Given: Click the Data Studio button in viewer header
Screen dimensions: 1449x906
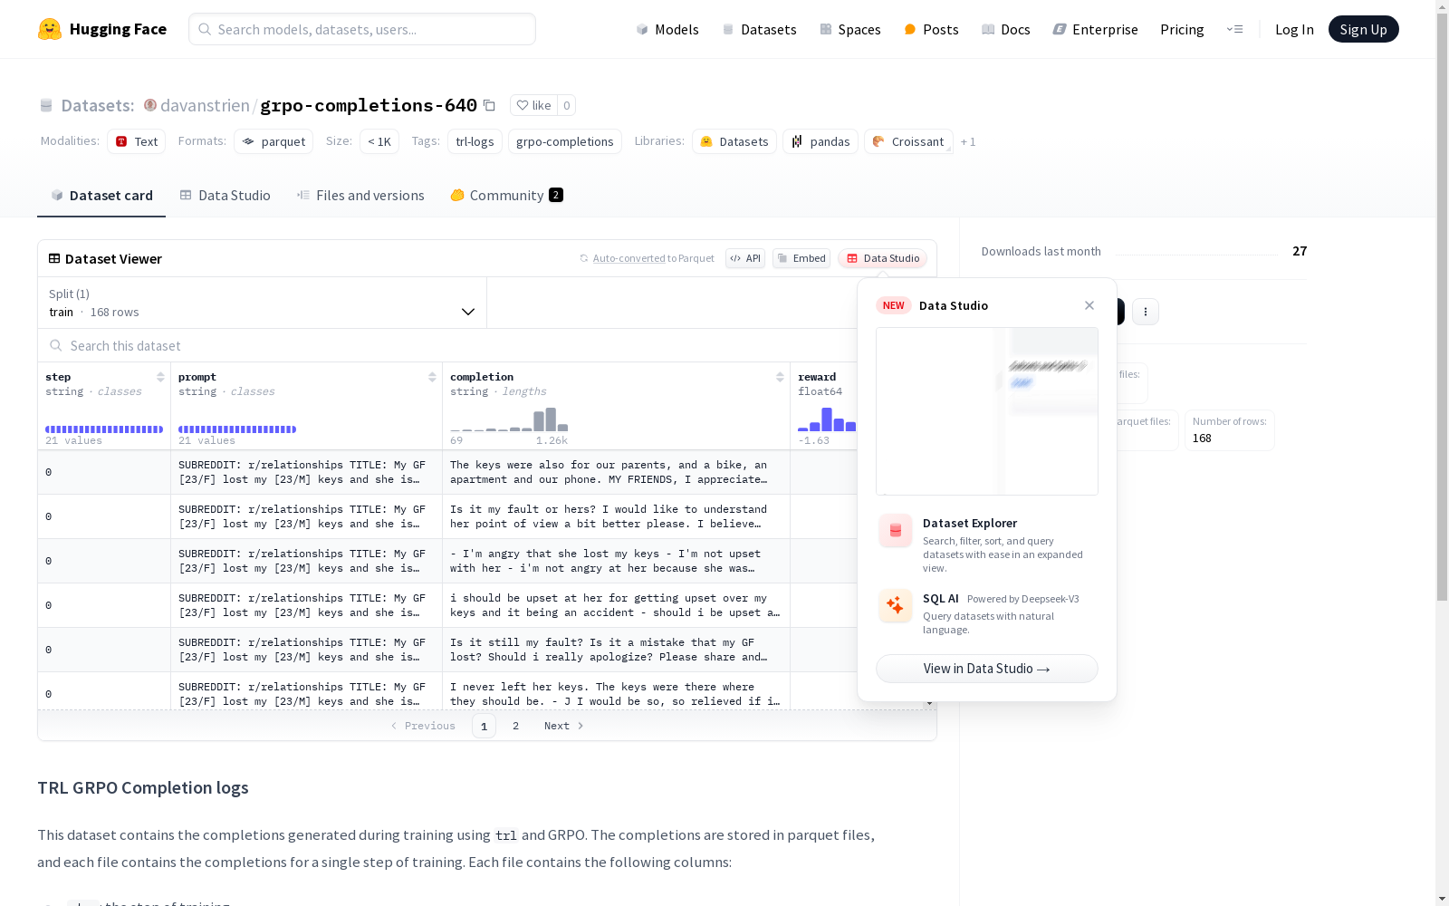Looking at the screenshot, I should pos(882,258).
